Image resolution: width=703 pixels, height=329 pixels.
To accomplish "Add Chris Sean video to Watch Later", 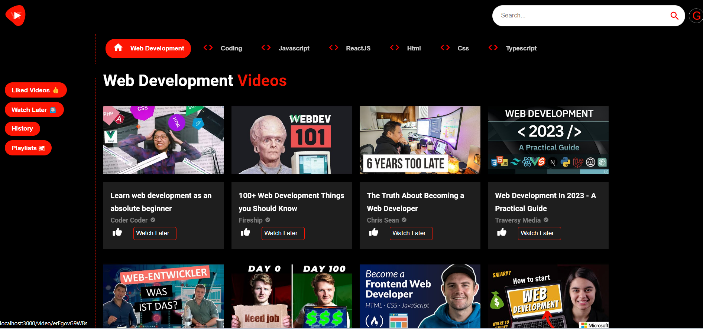I will coord(411,233).
